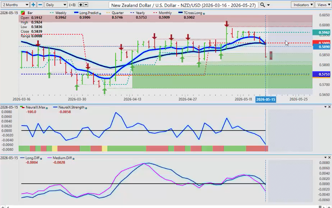
Task: Click the Bar legend color icon
Action: click(x=22, y=13)
